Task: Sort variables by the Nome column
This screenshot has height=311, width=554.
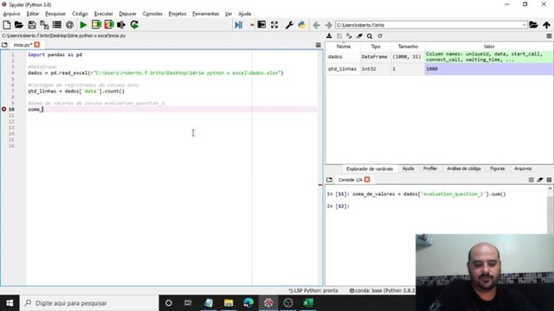Action: pos(344,46)
